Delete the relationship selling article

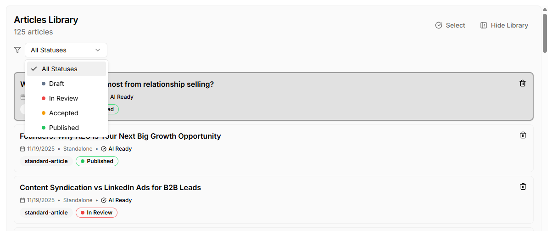(523, 83)
